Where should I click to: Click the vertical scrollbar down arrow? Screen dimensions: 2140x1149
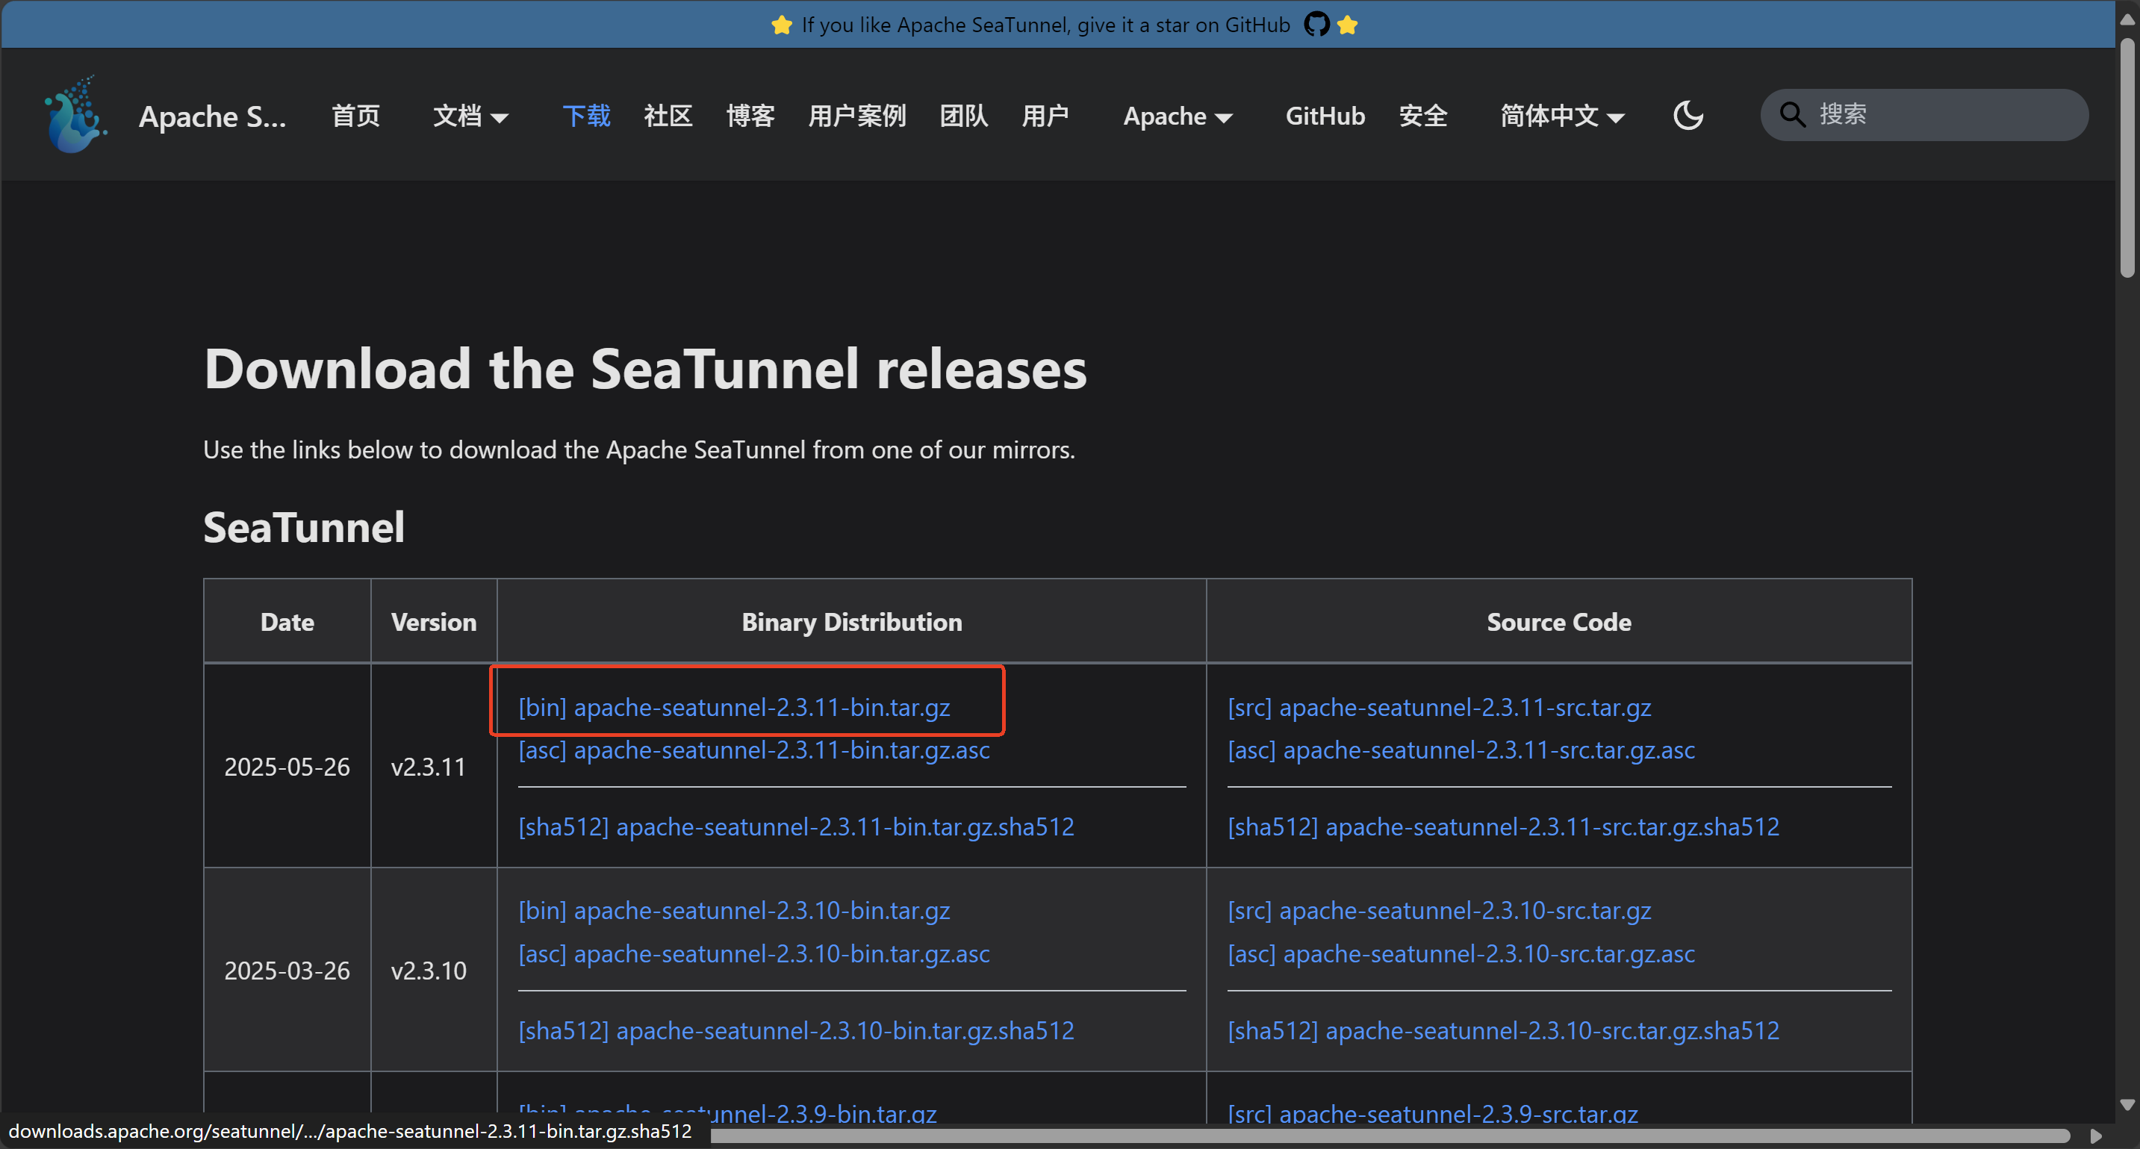pyautogui.click(x=2127, y=1105)
